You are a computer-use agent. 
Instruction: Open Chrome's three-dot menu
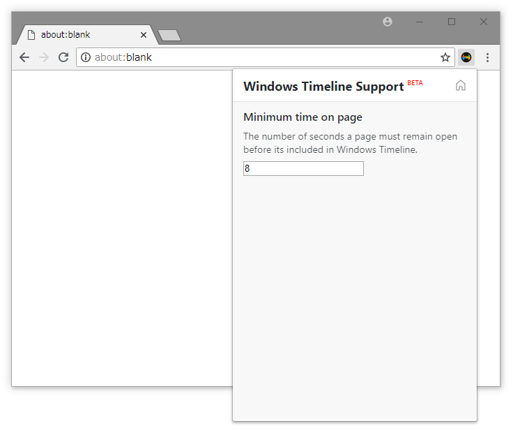487,57
